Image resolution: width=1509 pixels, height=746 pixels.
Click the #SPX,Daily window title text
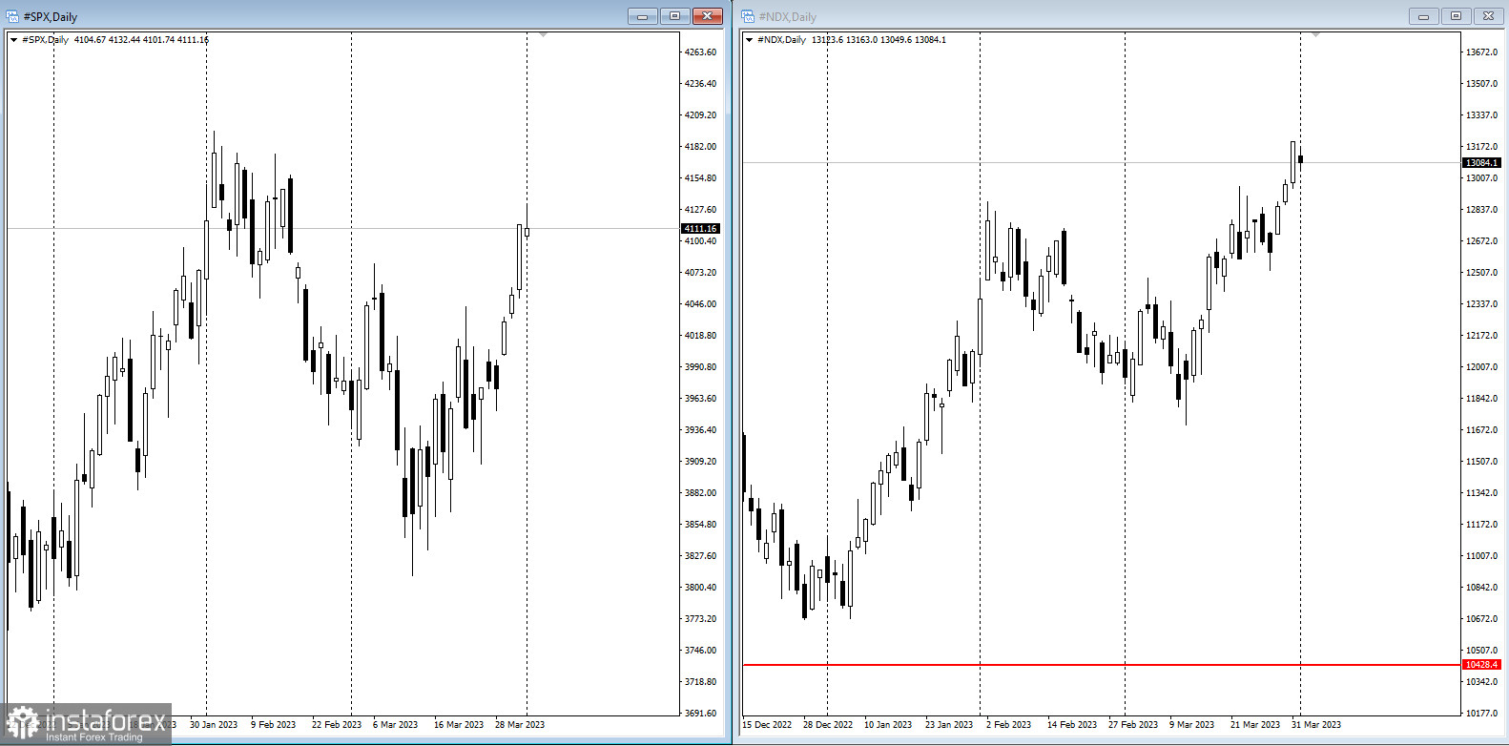[x=51, y=17]
